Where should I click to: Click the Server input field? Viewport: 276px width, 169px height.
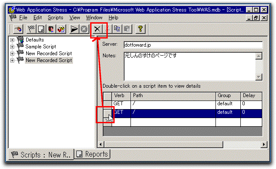[193, 45]
